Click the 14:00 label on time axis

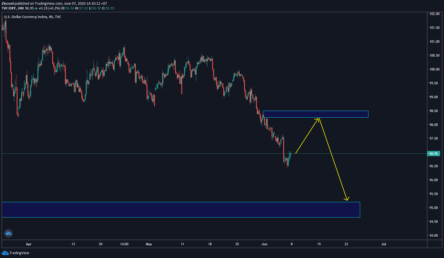tap(124, 244)
